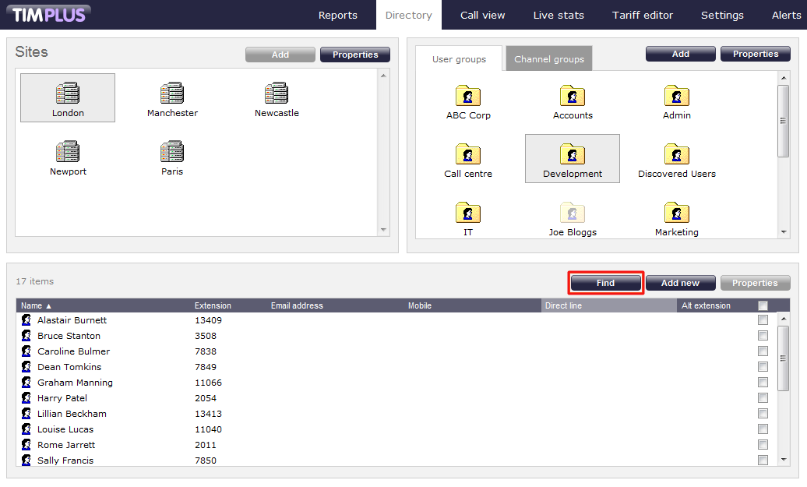
Task: Tick the checkbox for Alastair Burnett
Action: (763, 320)
